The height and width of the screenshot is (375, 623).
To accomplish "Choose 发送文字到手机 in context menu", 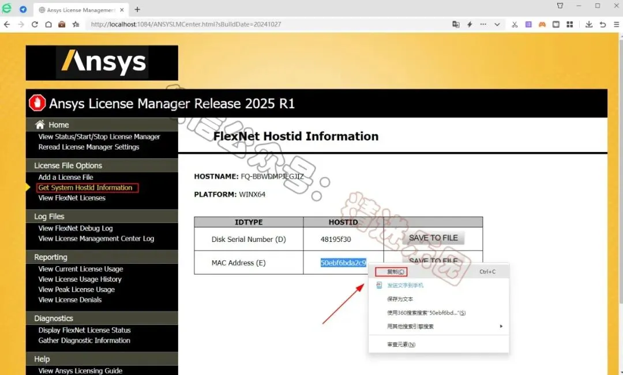I will [406, 285].
